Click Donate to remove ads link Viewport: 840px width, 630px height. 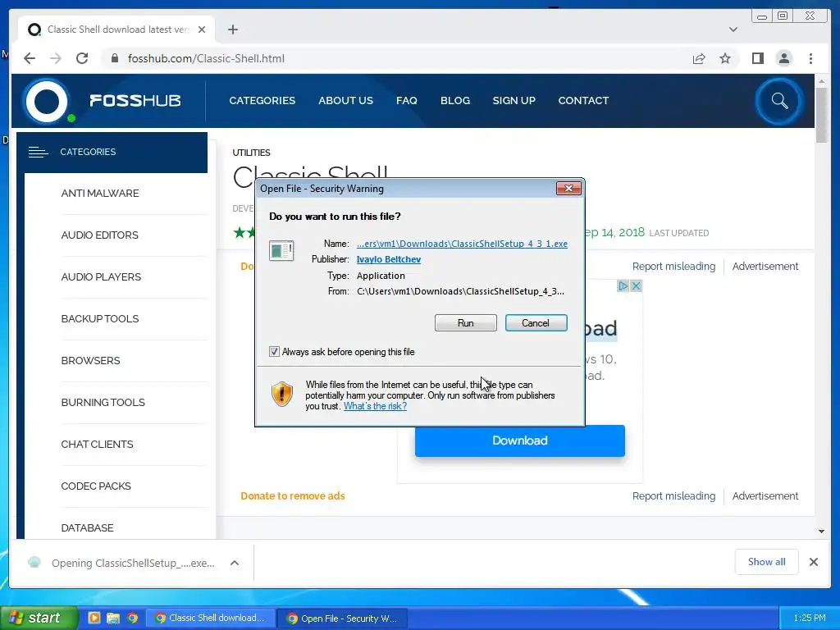point(293,496)
